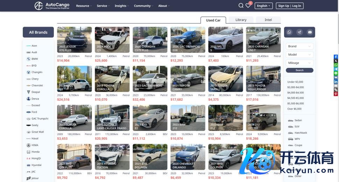Open the English language selector
The width and height of the screenshot is (339, 182).
[x=264, y=6]
